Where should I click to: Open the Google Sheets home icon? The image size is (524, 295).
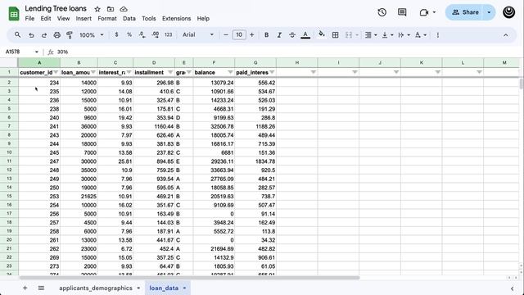tap(14, 14)
